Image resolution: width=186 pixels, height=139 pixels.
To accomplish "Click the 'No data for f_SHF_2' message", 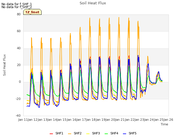I will pos(17,7).
